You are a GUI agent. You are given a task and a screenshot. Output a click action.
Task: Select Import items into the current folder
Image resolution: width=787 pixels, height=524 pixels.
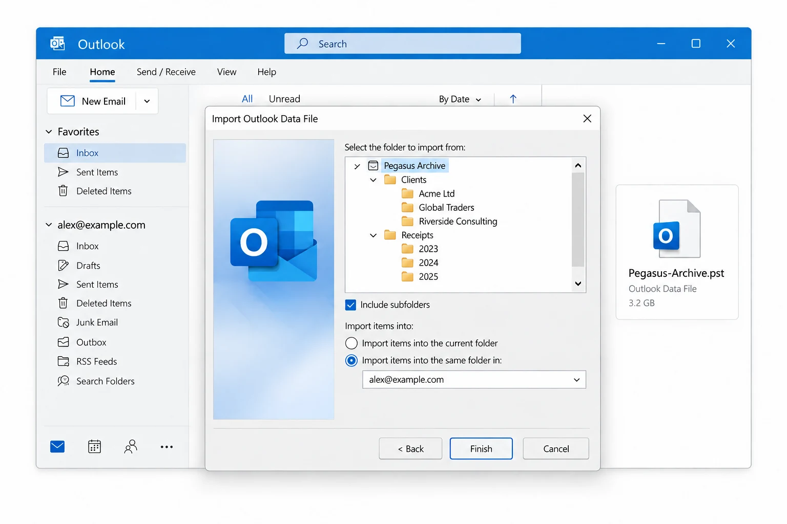[351, 343]
